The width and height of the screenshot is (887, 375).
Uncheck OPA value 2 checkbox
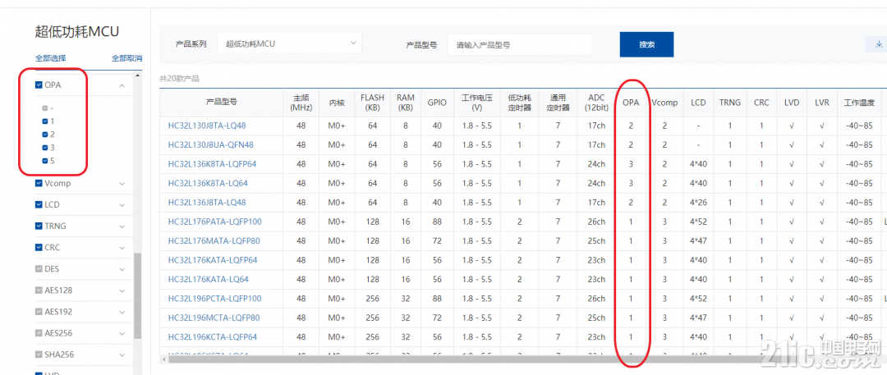[45, 135]
